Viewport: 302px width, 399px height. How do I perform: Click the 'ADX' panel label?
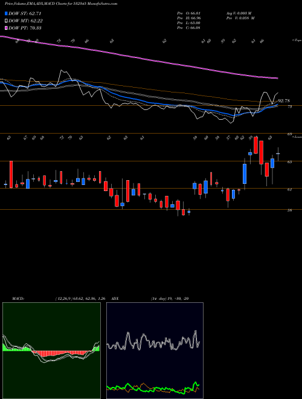click(x=115, y=299)
